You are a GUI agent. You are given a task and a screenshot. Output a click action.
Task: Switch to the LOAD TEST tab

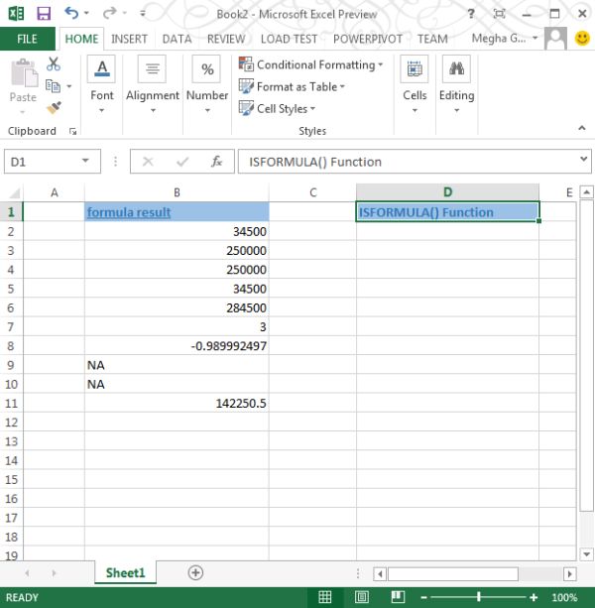(x=289, y=39)
